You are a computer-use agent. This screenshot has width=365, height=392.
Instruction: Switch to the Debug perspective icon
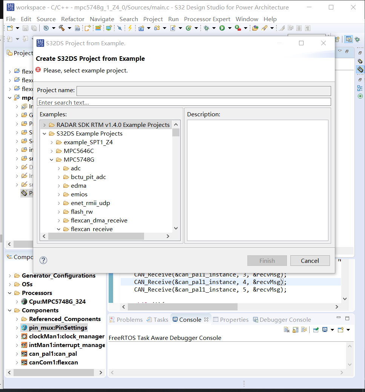point(357,39)
